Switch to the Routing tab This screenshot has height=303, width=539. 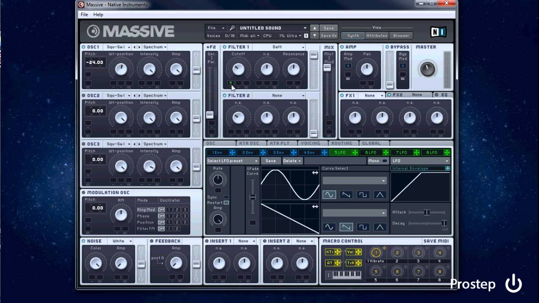coord(342,144)
